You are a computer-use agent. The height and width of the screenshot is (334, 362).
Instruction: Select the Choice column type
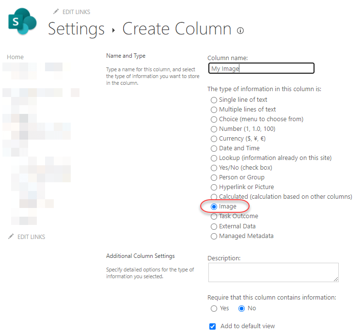pyautogui.click(x=214, y=119)
